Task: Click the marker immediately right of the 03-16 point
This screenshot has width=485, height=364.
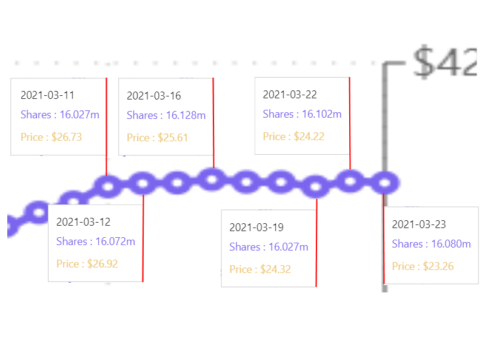Action: [246, 181]
